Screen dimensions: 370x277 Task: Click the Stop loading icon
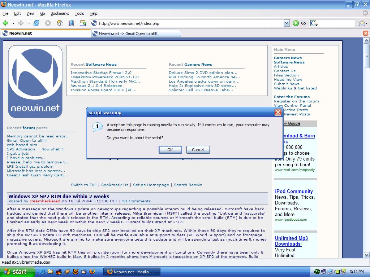tap(48, 23)
